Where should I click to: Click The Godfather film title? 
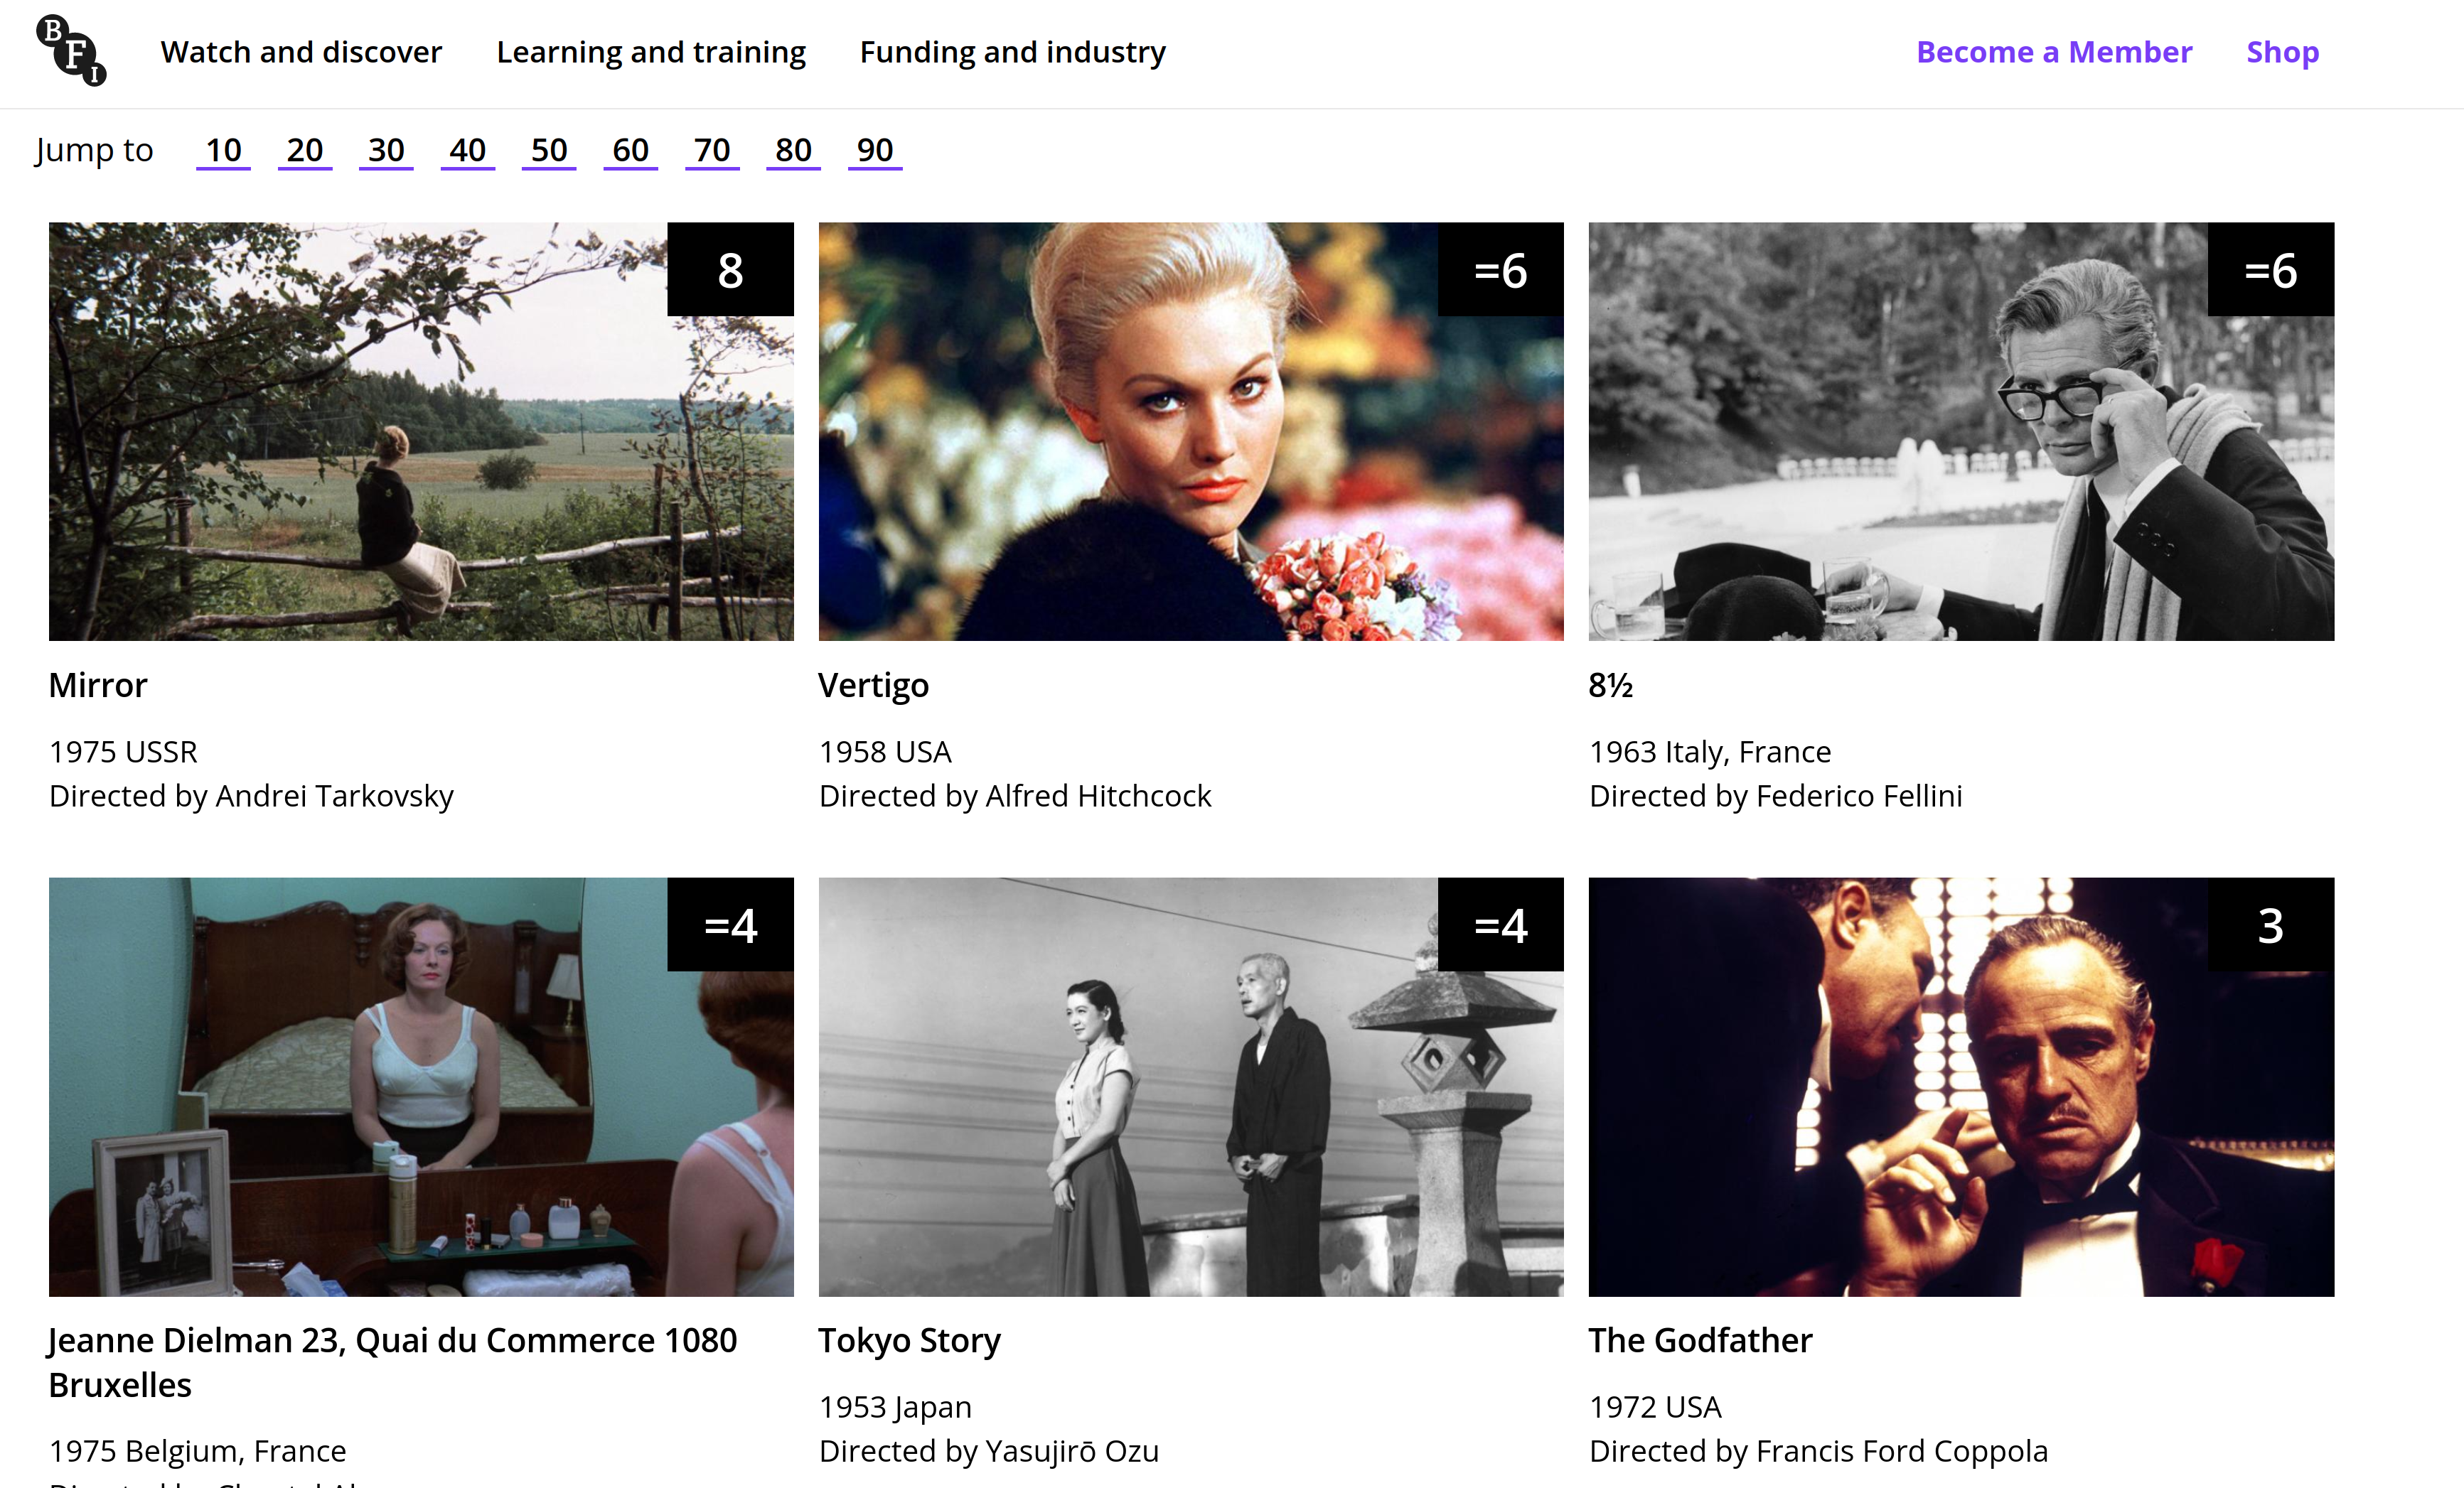(1701, 1340)
